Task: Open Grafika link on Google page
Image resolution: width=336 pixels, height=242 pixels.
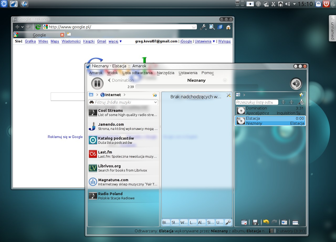Action: 30,41
